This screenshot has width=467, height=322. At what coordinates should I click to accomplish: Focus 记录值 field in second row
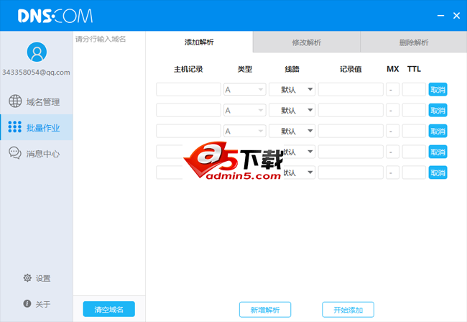pyautogui.click(x=351, y=110)
